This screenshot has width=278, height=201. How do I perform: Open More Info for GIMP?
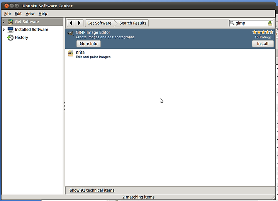[88, 44]
